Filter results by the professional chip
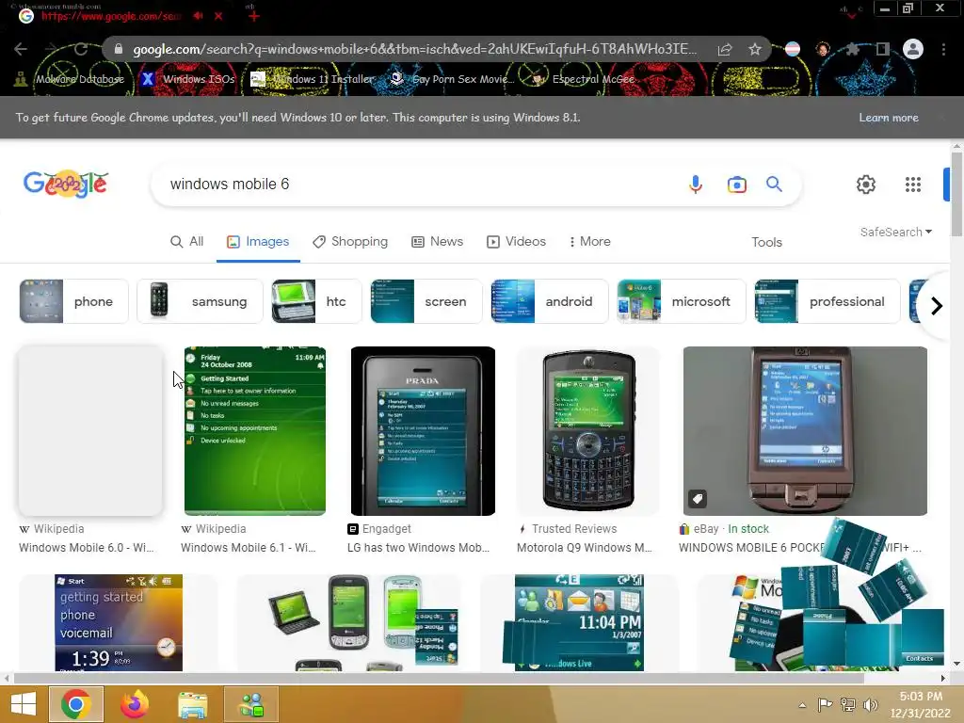Viewport: 964px width, 723px height. [x=827, y=301]
